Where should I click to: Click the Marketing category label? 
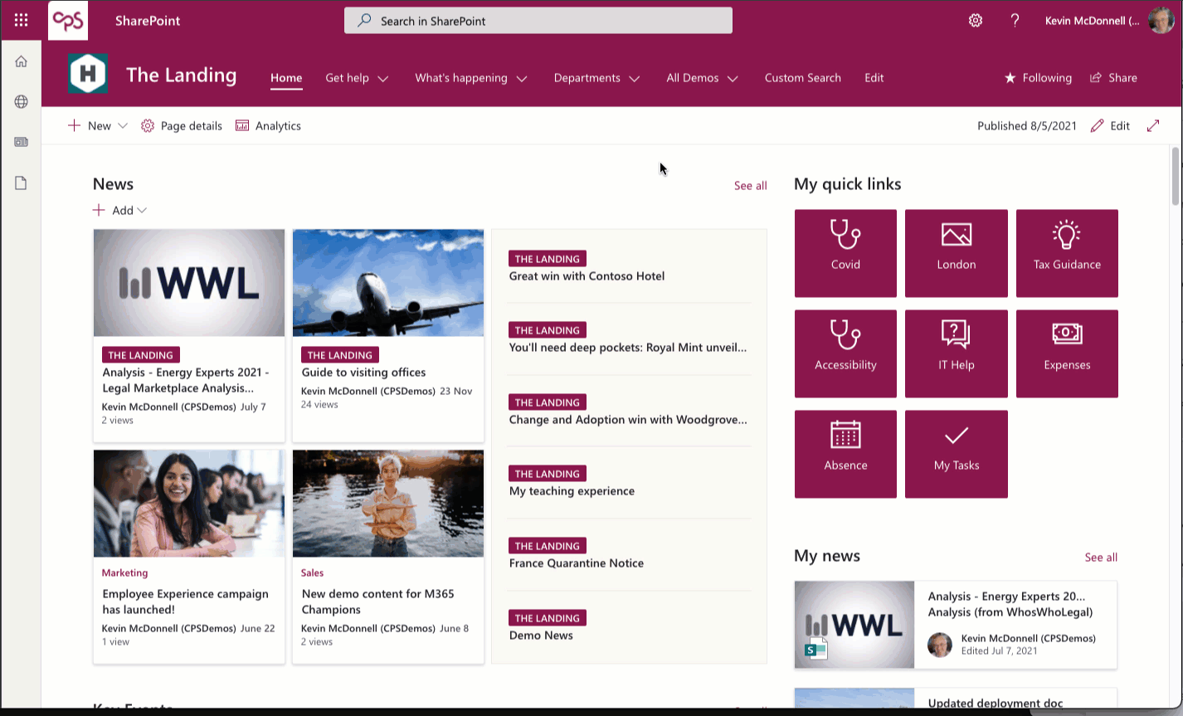click(x=124, y=572)
